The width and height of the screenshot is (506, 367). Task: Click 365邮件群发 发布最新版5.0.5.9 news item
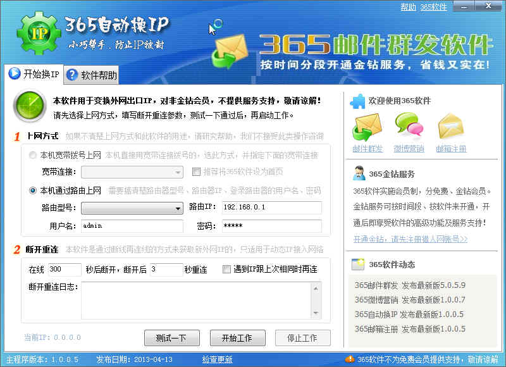tap(410, 285)
